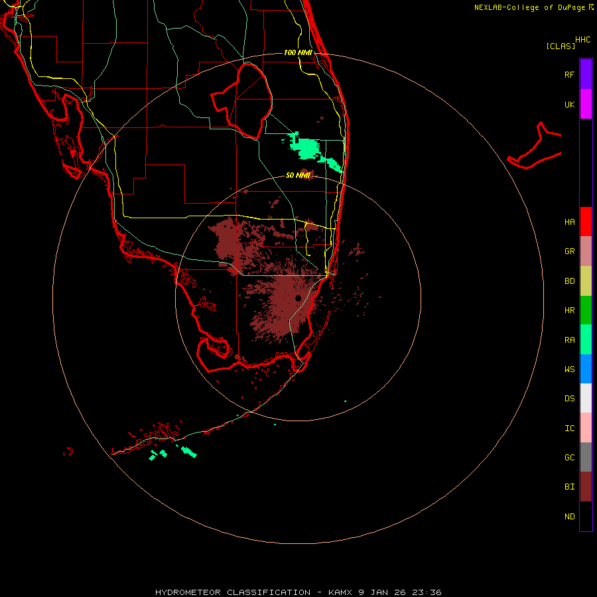Click the '50 NMI' range ring label
597x597 pixels.
point(298,175)
